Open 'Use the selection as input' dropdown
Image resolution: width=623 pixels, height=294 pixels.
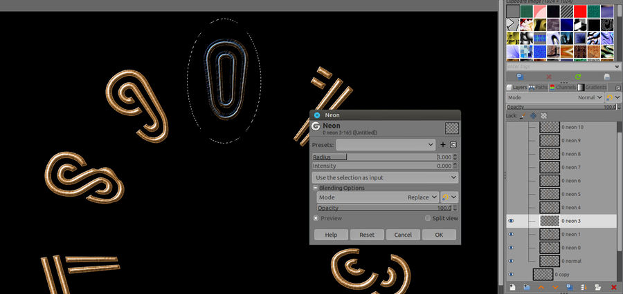385,177
